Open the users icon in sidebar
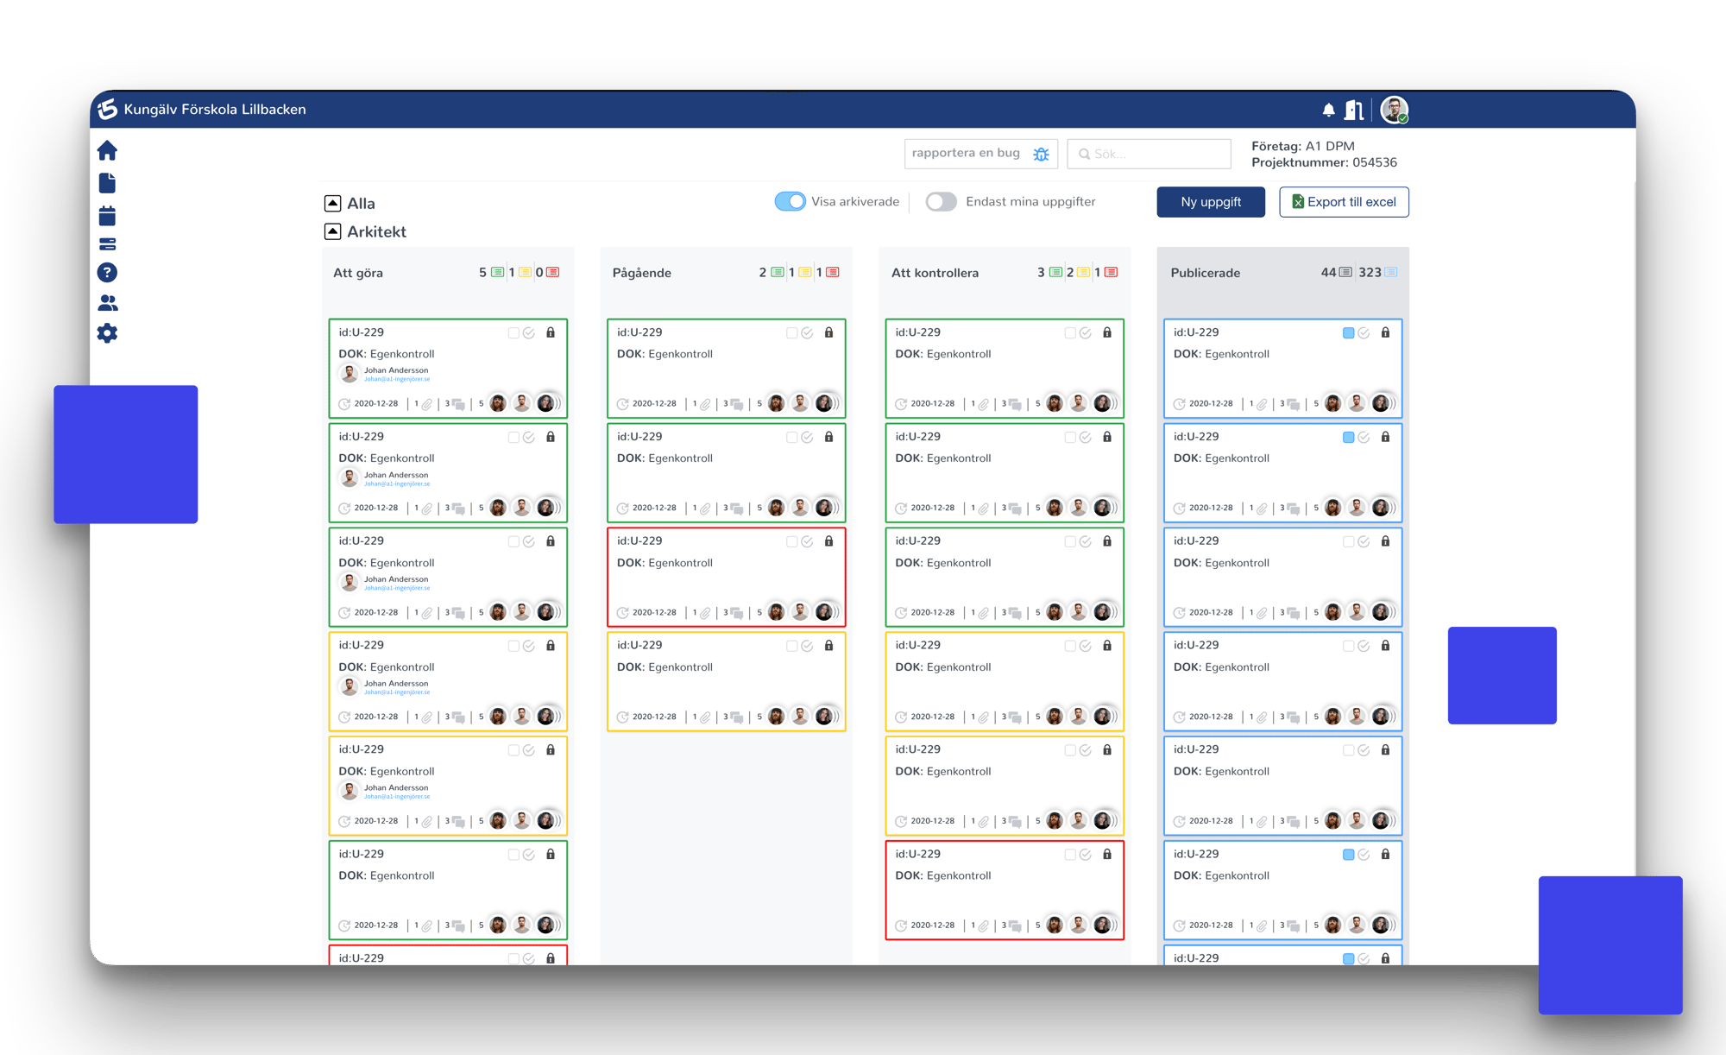The width and height of the screenshot is (1726, 1055). tap(108, 303)
